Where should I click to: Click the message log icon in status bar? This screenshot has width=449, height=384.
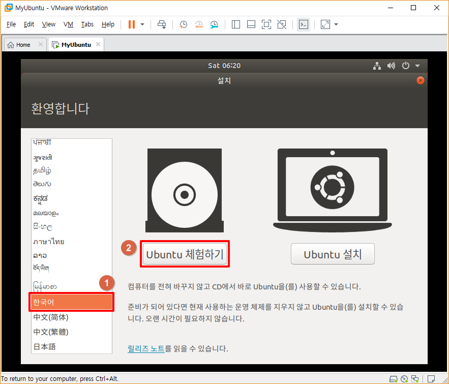tap(431, 379)
